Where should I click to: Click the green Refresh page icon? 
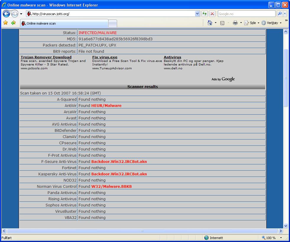[x=205, y=14]
